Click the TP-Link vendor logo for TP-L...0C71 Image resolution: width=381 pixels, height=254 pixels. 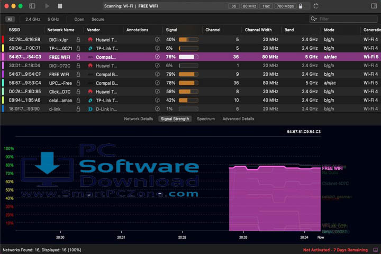[90, 48]
